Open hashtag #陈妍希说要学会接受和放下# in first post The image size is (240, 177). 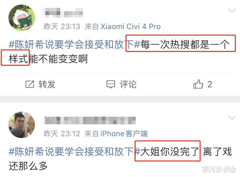point(74,45)
